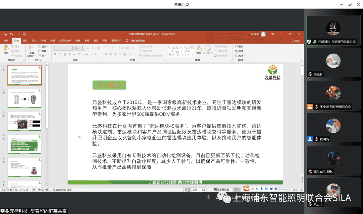Toggle Bold formatting button
This screenshot has height=214, width=363.
point(55,54)
